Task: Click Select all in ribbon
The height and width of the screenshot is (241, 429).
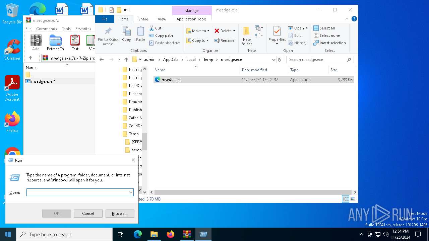Action: (324, 28)
